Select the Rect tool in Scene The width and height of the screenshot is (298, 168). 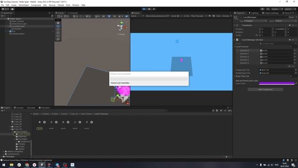click(58, 36)
